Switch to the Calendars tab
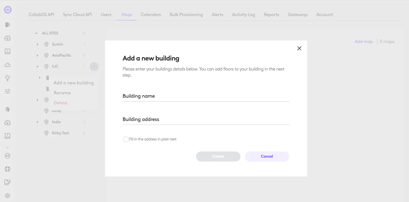The width and height of the screenshot is (409, 202). (x=151, y=15)
